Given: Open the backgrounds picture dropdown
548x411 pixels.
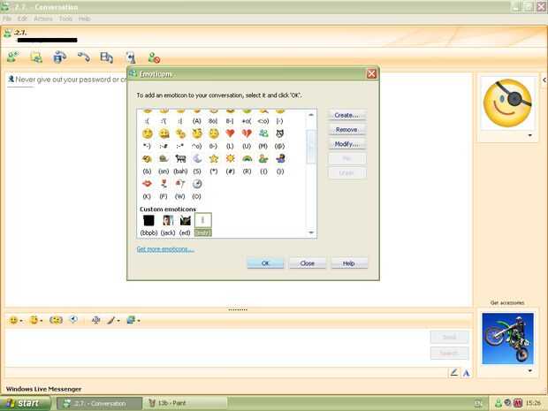Looking at the screenshot, I should [x=139, y=321].
